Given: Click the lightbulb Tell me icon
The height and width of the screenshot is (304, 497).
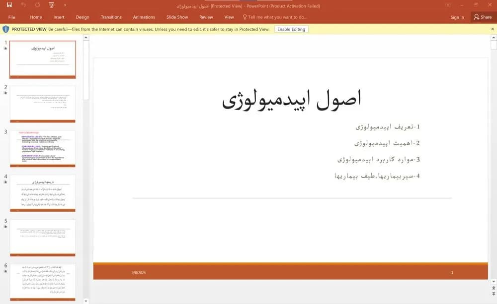Looking at the screenshot, I should (245, 17).
